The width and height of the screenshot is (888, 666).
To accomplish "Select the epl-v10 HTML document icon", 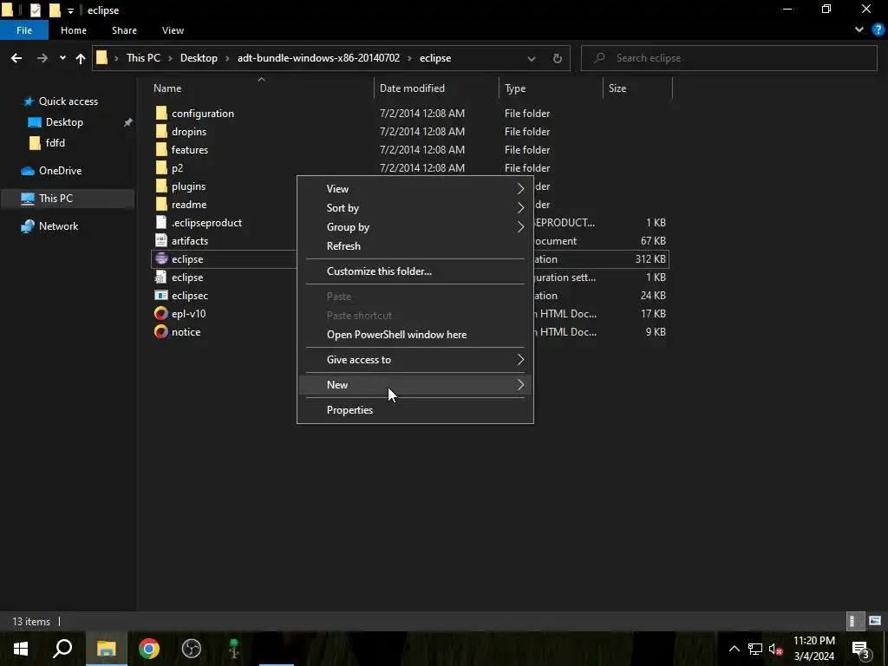I will 161,313.
